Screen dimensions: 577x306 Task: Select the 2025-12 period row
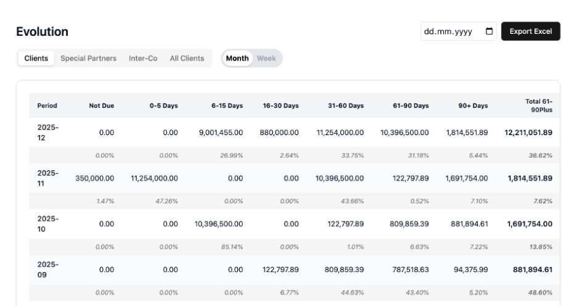click(x=47, y=133)
